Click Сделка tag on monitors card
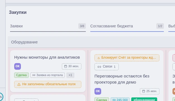This screenshot has width=175, height=101. (21, 75)
